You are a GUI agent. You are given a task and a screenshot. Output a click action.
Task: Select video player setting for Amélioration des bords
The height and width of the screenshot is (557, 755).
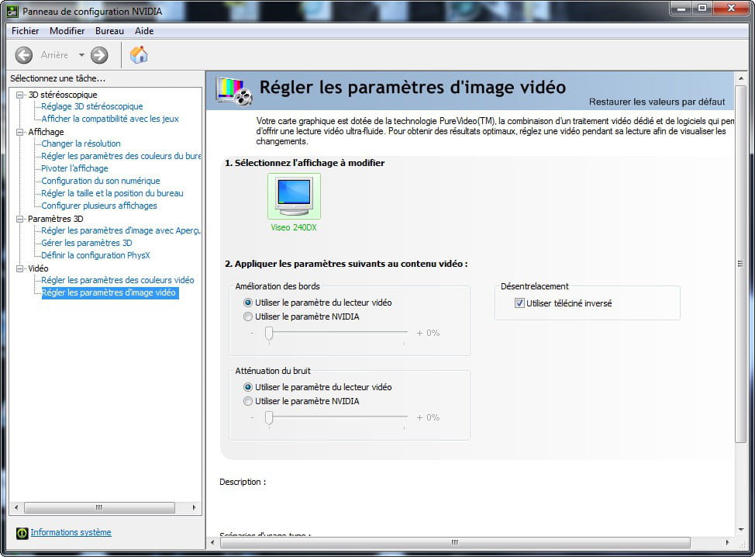248,303
